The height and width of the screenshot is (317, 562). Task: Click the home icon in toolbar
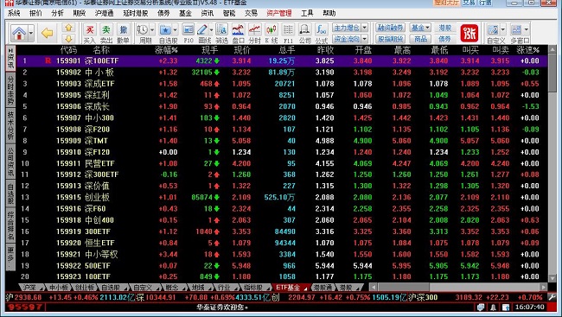(19, 33)
